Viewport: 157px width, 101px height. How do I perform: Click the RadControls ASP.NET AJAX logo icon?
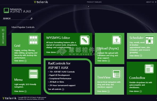6,11
